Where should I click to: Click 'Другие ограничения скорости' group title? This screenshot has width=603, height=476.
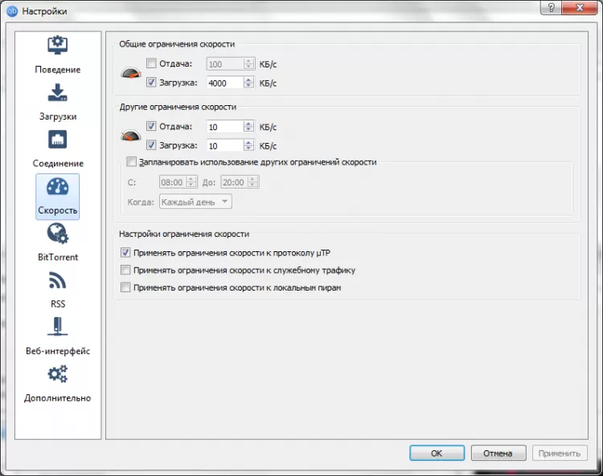pyautogui.click(x=178, y=107)
